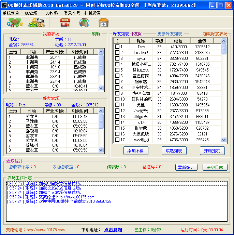Tick the header ID select-all checkbox
The height and width of the screenshot is (235, 234).
click(x=117, y=41)
